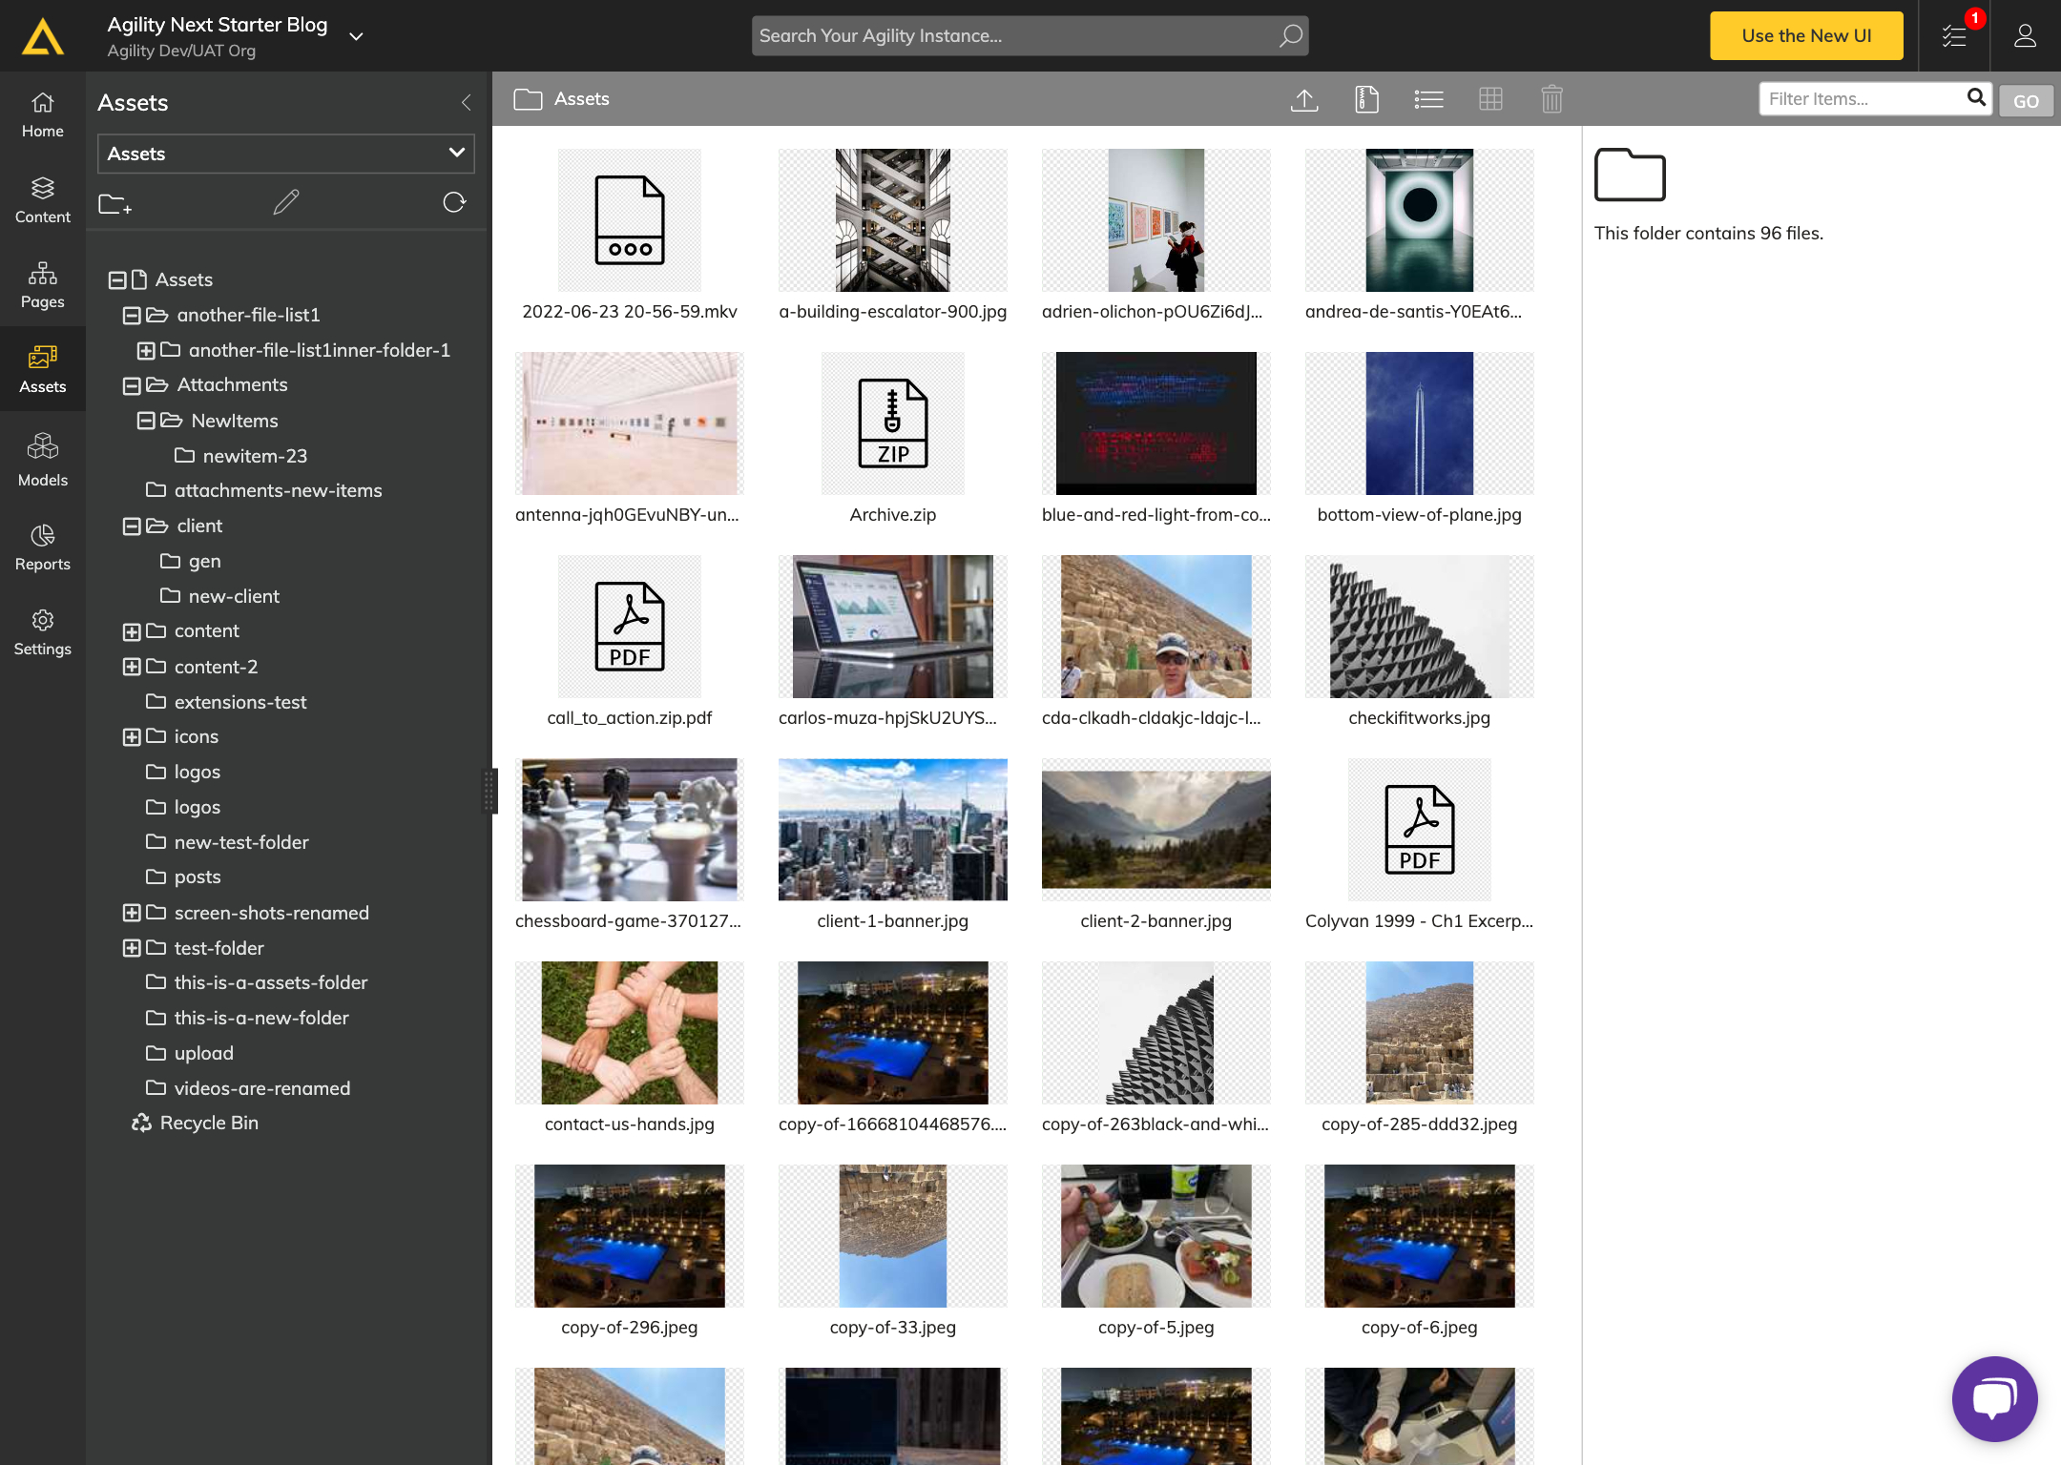Refresh the folder tree
2061x1465 pixels.
point(454,202)
